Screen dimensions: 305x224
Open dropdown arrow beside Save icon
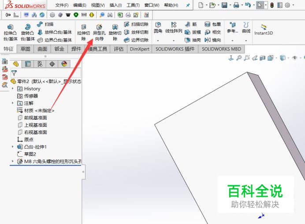point(230,5)
